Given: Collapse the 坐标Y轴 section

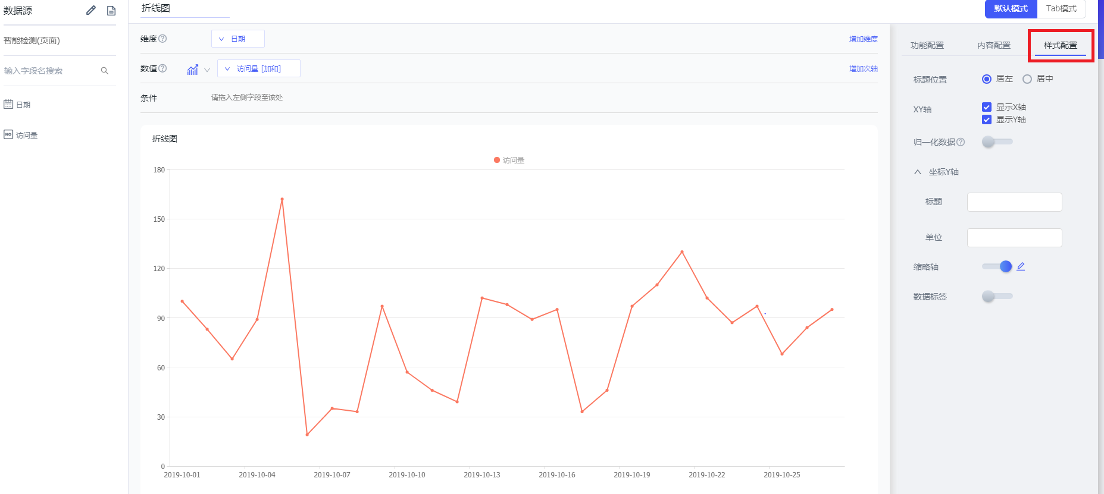Looking at the screenshot, I should click(x=918, y=172).
